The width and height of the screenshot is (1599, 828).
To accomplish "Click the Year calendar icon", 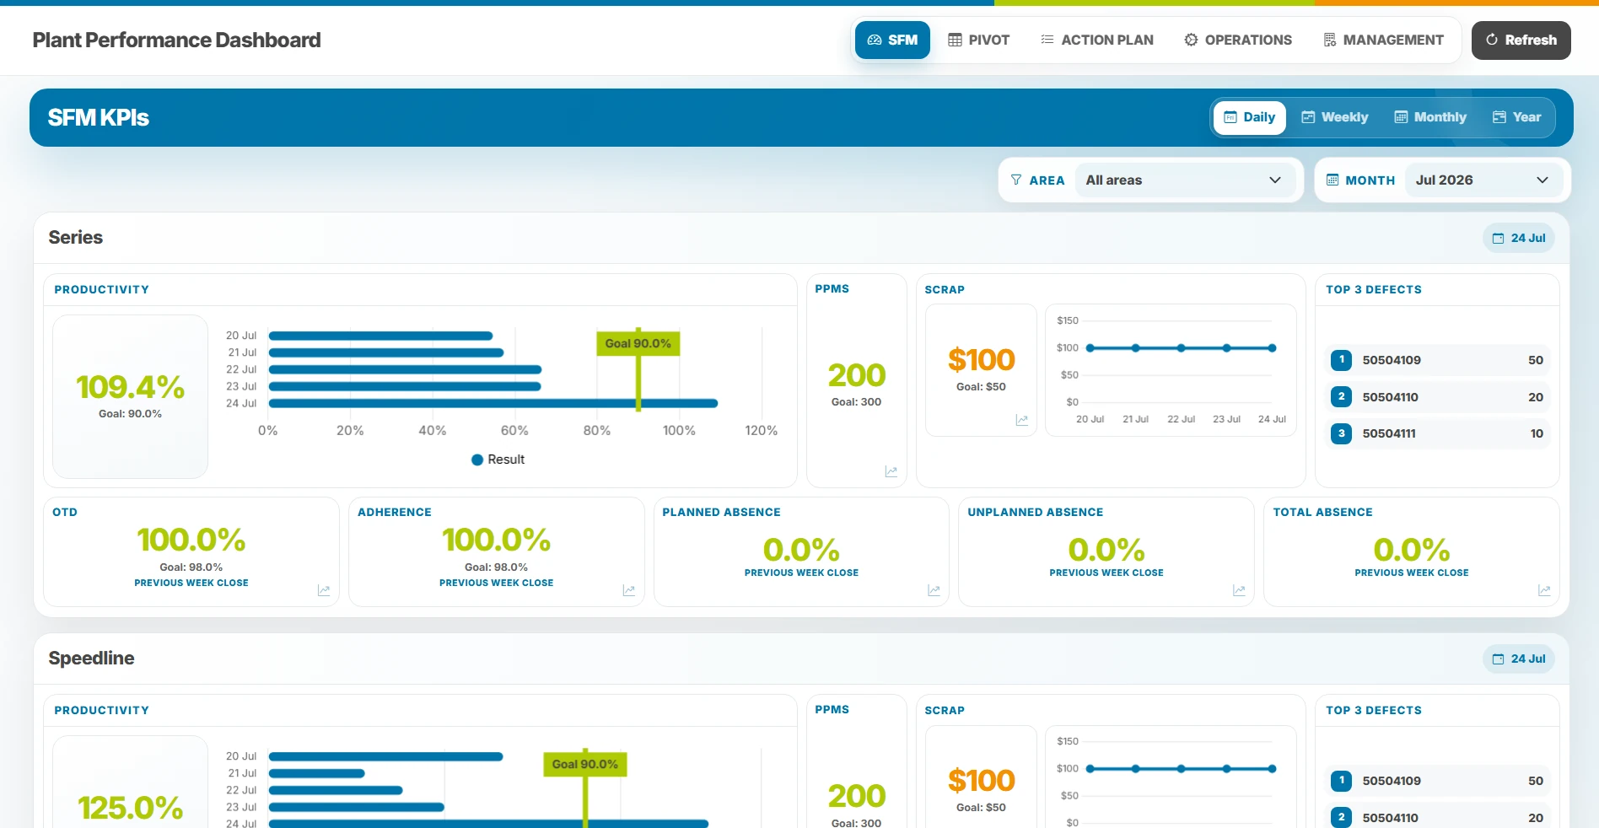I will (1499, 117).
